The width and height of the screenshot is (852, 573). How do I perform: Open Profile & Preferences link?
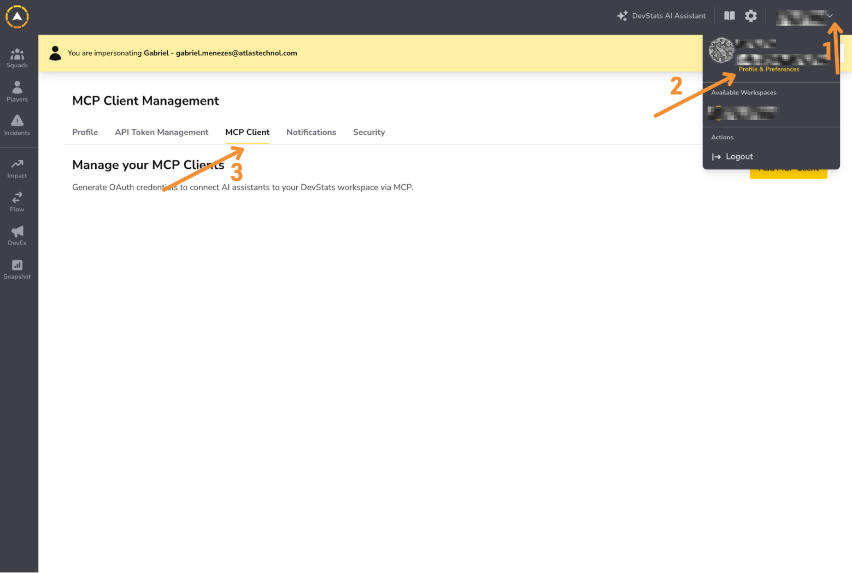768,69
